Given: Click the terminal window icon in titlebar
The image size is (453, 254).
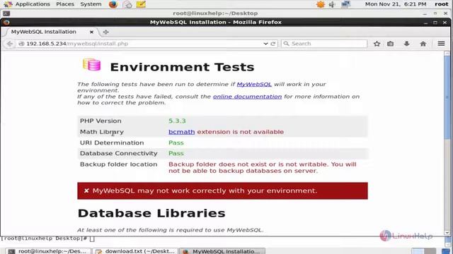Looking at the screenshot, I should pos(6,13).
